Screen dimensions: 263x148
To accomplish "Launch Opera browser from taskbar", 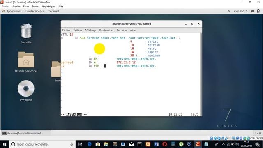I will pos(164,144).
